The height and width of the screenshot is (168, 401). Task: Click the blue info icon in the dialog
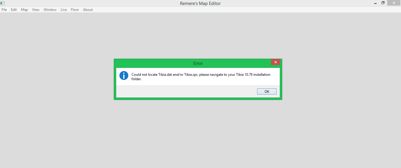pyautogui.click(x=124, y=75)
